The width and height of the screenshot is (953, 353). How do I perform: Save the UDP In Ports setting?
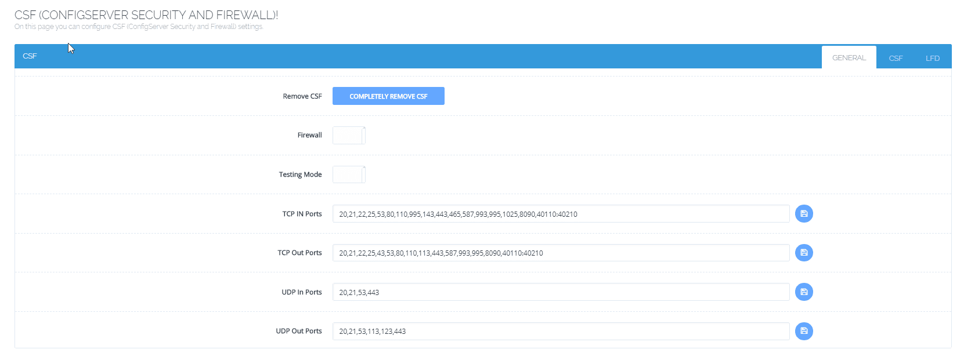click(x=804, y=292)
